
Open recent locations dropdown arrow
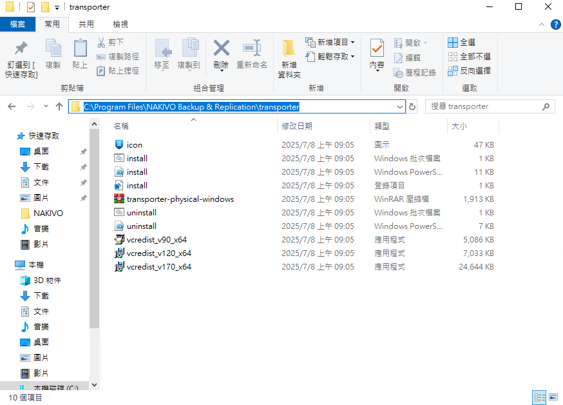[x=46, y=106]
